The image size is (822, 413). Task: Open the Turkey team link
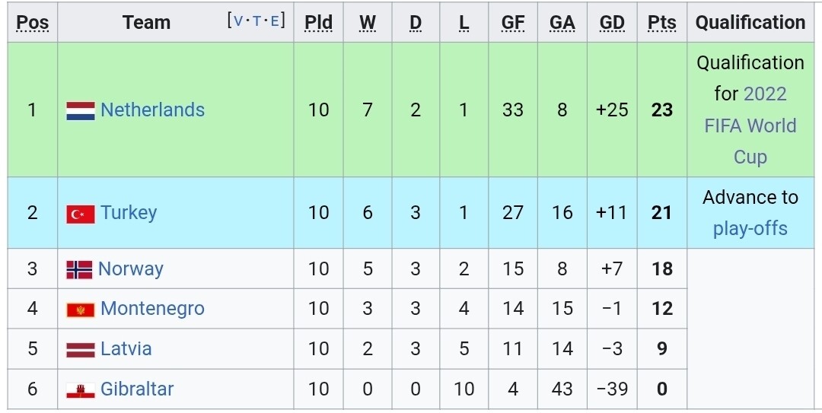(129, 213)
